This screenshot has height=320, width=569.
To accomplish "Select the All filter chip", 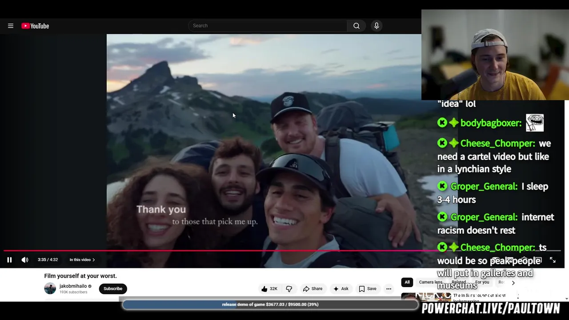I will tap(407, 282).
